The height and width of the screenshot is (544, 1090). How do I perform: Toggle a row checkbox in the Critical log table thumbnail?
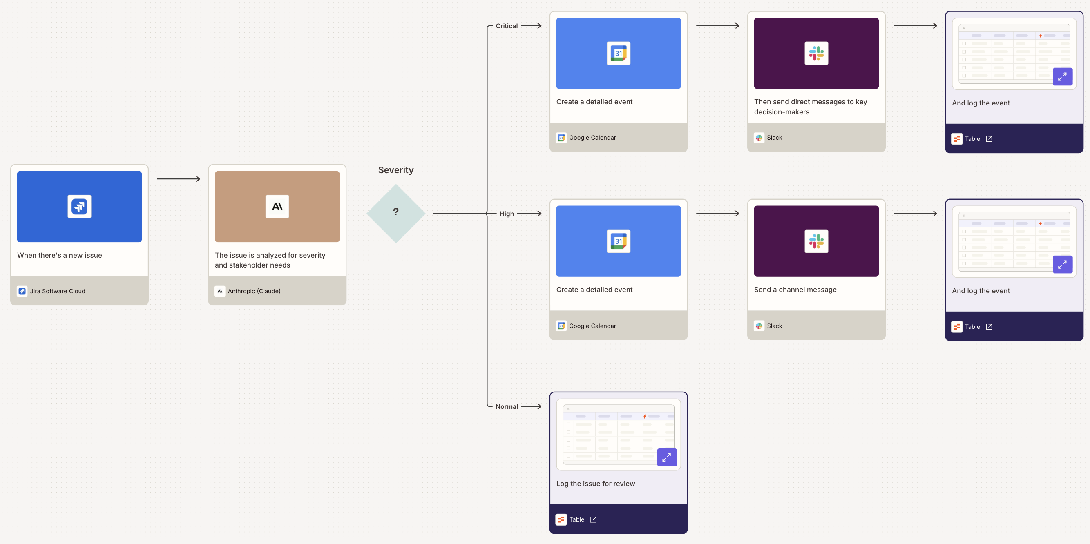tap(964, 45)
